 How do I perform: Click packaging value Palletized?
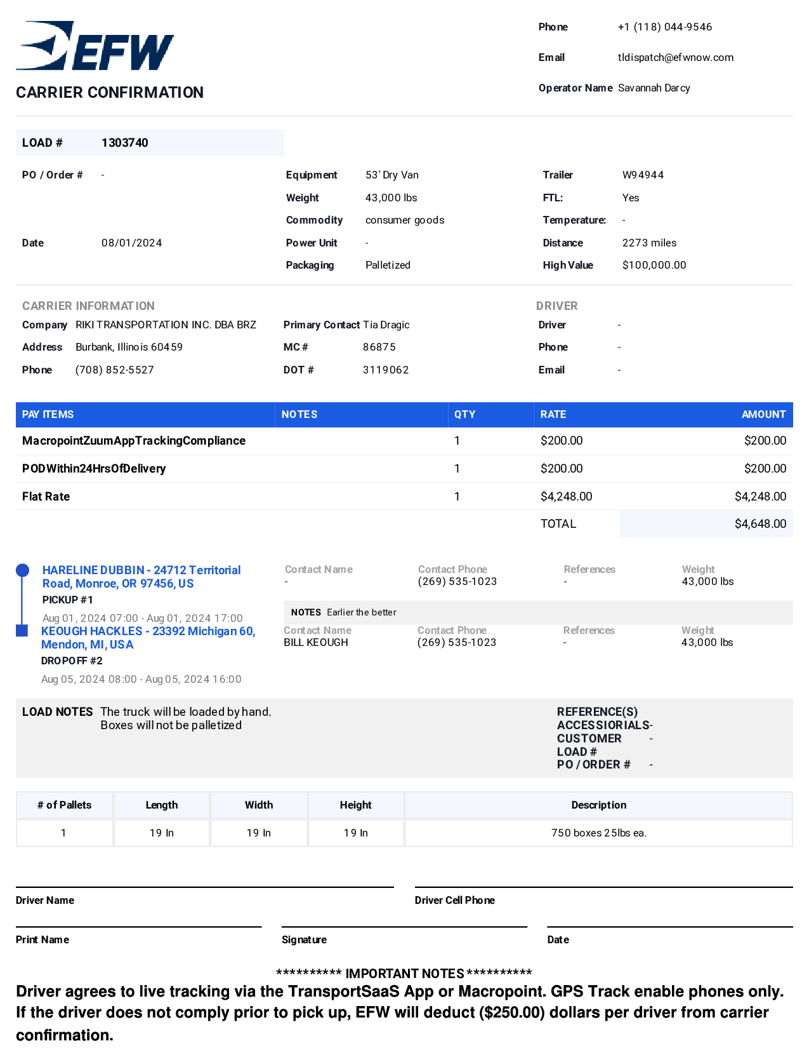(x=388, y=265)
